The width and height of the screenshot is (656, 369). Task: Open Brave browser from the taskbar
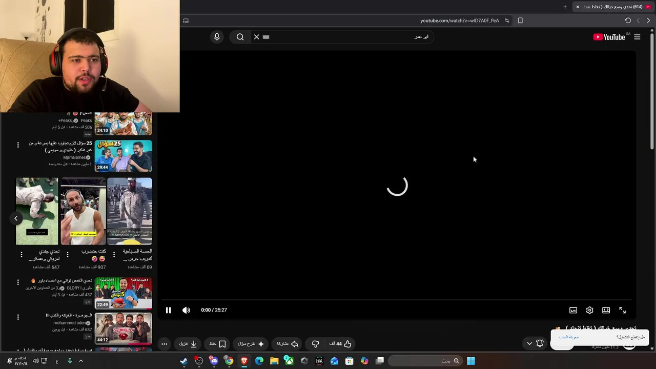click(x=244, y=361)
